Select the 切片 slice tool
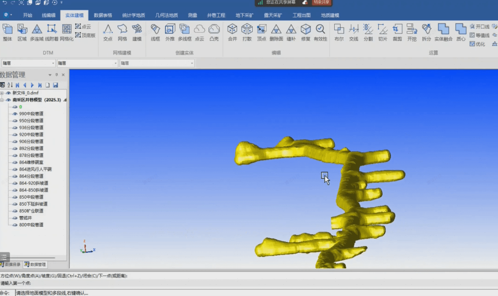This screenshot has height=296, width=498. (x=383, y=33)
